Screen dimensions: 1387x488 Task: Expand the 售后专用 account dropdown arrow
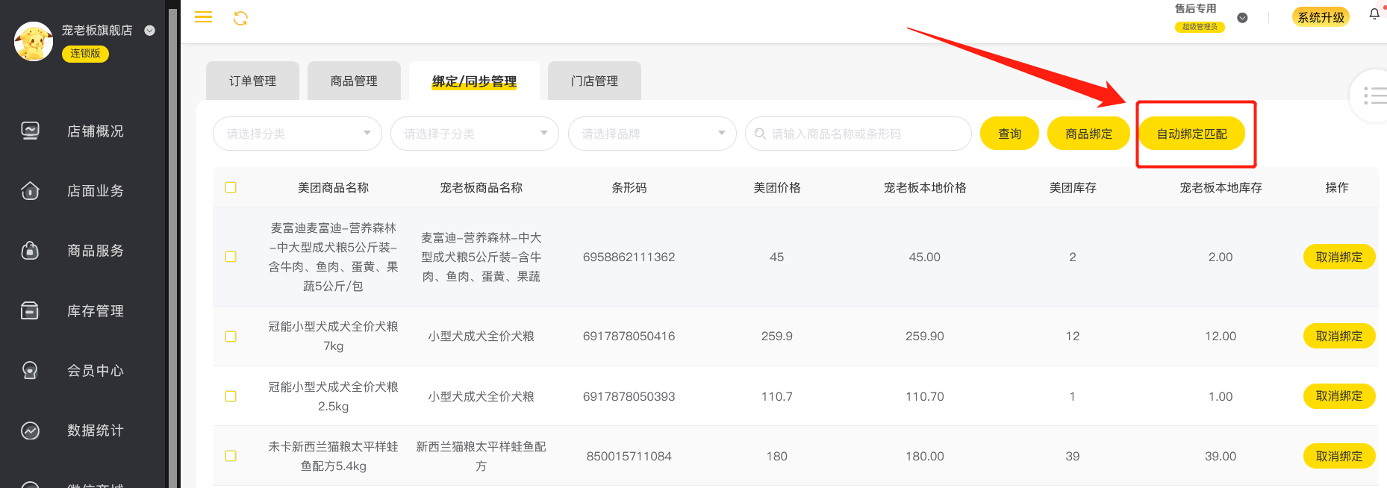click(x=1242, y=18)
